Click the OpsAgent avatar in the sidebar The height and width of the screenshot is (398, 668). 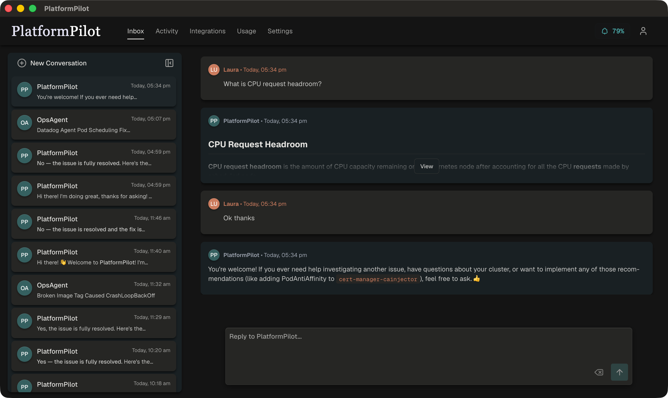[x=24, y=123]
